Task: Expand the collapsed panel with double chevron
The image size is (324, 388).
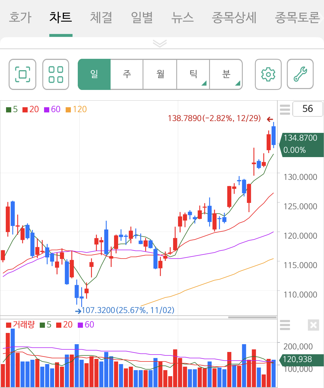Action: [x=160, y=44]
